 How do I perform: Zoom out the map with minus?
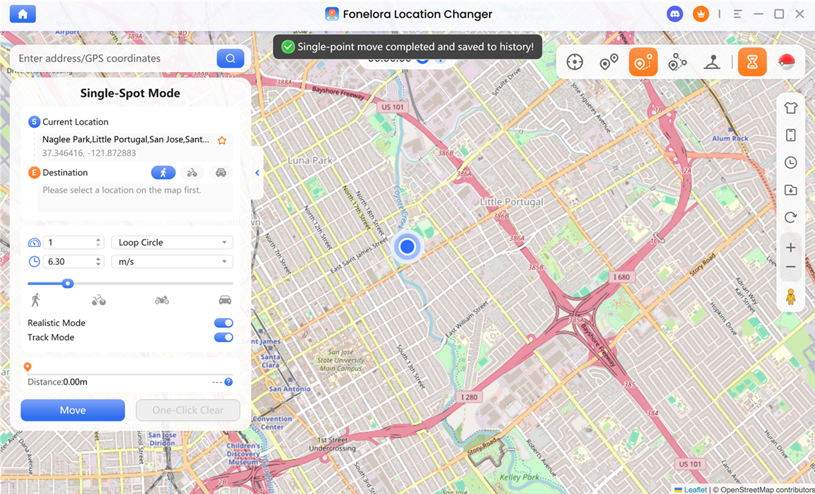pos(790,266)
